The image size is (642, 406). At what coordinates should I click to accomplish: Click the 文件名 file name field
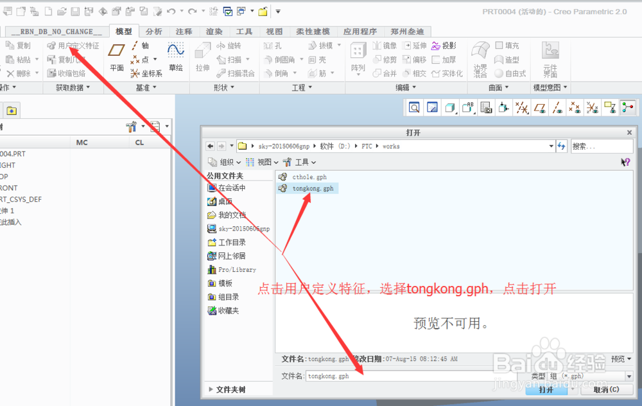pos(412,376)
